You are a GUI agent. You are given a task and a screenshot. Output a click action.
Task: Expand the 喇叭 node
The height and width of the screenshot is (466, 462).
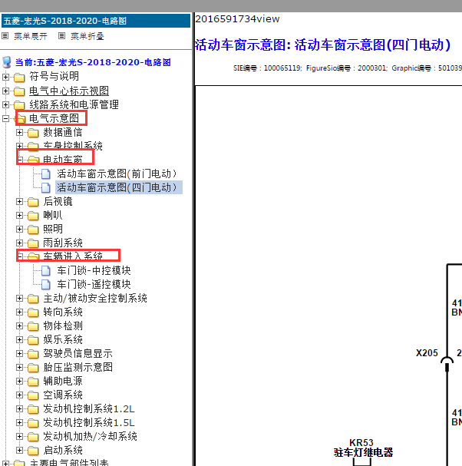coord(19,215)
